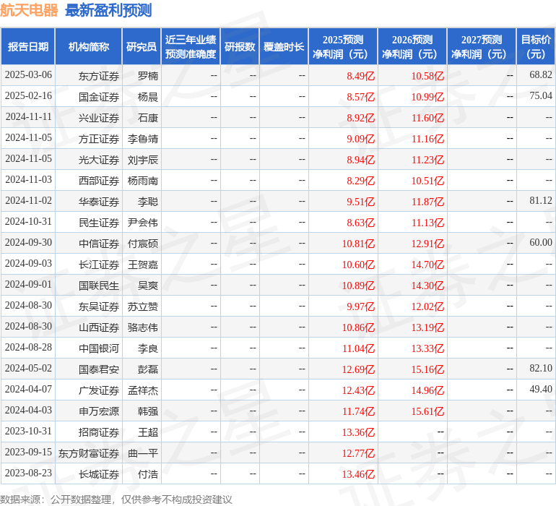The width and height of the screenshot is (556, 506).
Task: Click target price 81.12
Action: coord(541,200)
